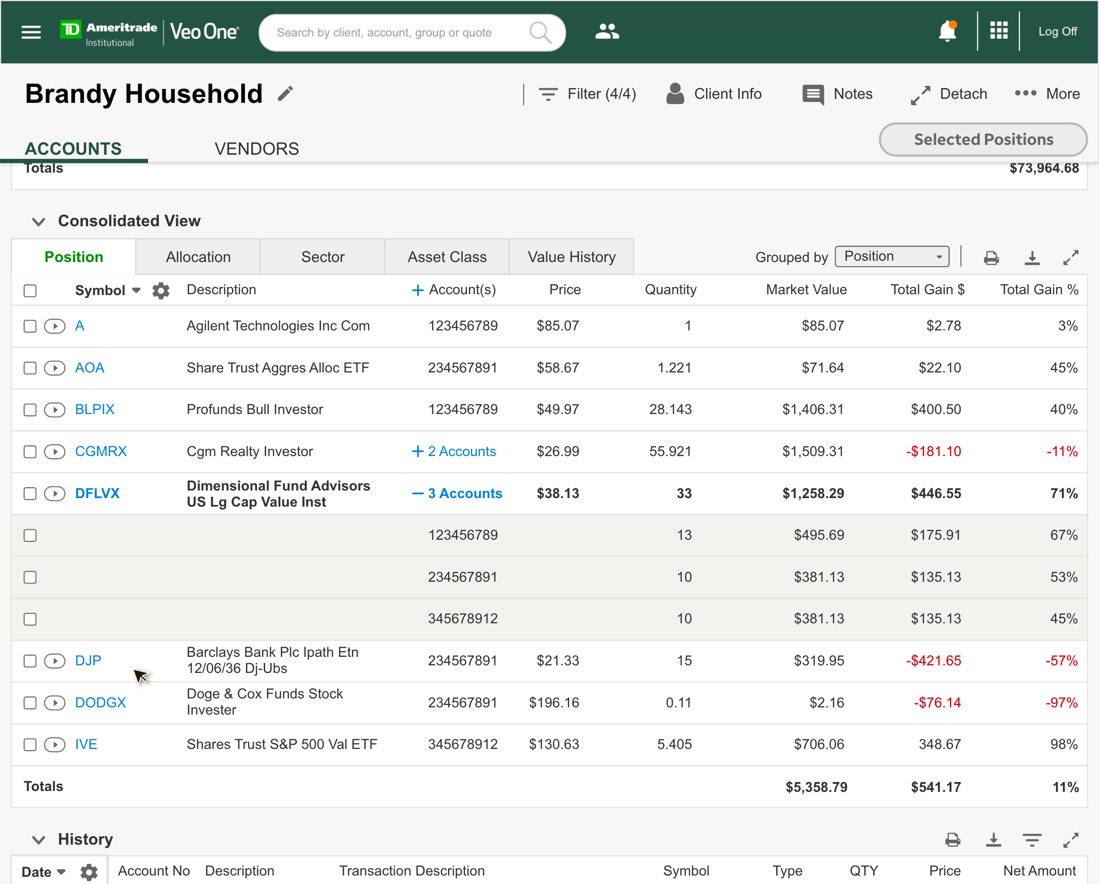The width and height of the screenshot is (1099, 884).
Task: Check the box for DFLVX row
Action: point(30,494)
